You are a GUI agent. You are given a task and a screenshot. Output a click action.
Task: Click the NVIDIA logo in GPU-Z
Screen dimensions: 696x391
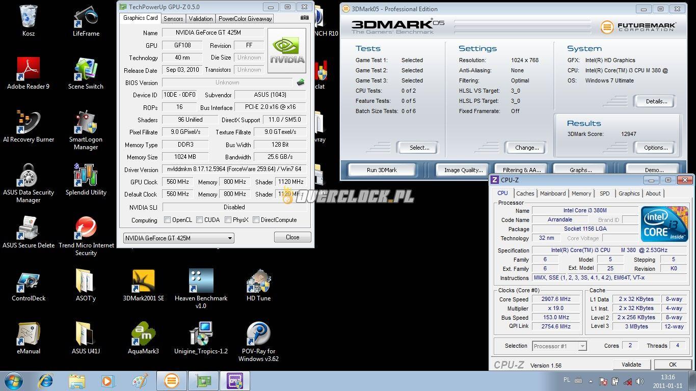(x=287, y=50)
